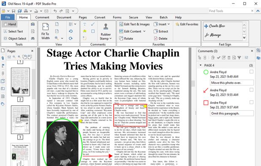Click the Save icon in quick access toolbar
The image size is (261, 166).
pyautogui.click(x=14, y=11)
